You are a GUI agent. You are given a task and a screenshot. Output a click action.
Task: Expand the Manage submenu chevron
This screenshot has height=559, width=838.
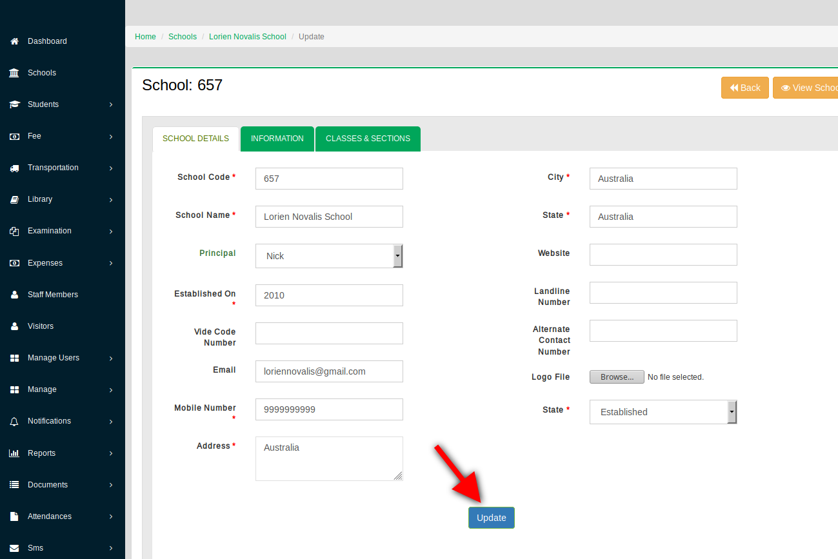tap(111, 389)
